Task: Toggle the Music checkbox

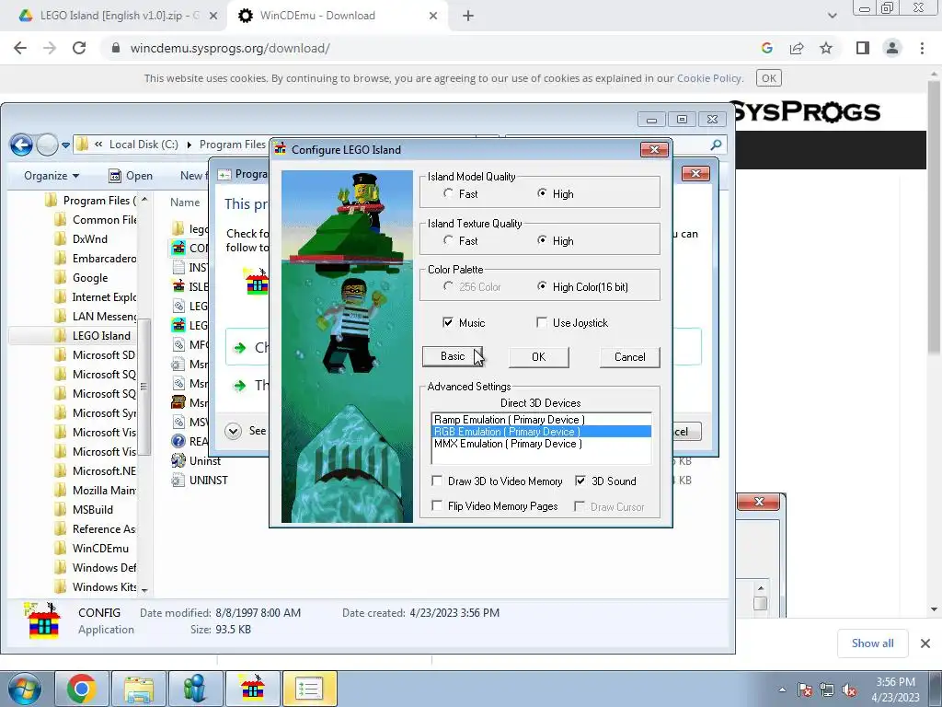Action: click(x=448, y=323)
